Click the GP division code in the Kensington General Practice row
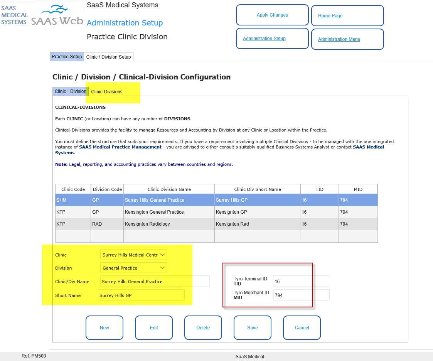This screenshot has height=361, width=433. (107, 212)
